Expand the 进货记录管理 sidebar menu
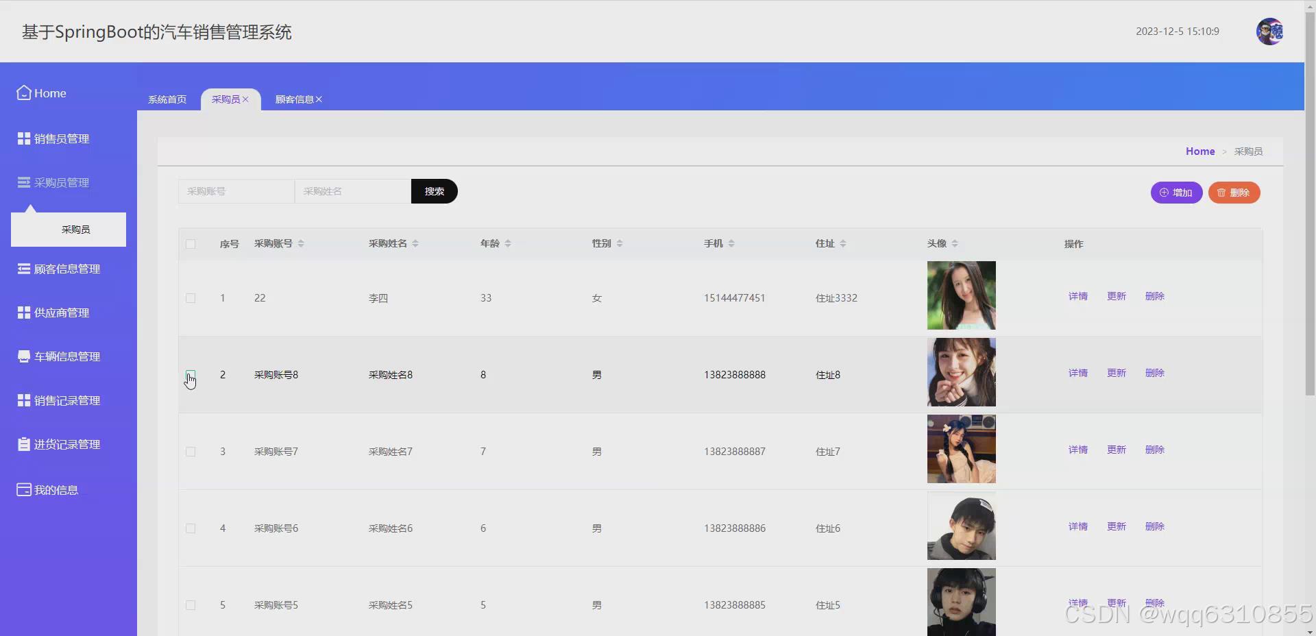1316x636 pixels. [x=67, y=444]
